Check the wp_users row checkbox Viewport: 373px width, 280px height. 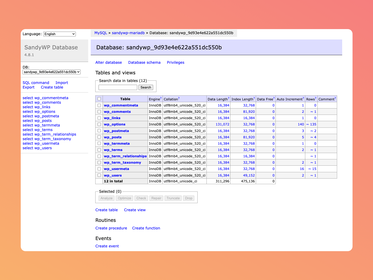99,175
